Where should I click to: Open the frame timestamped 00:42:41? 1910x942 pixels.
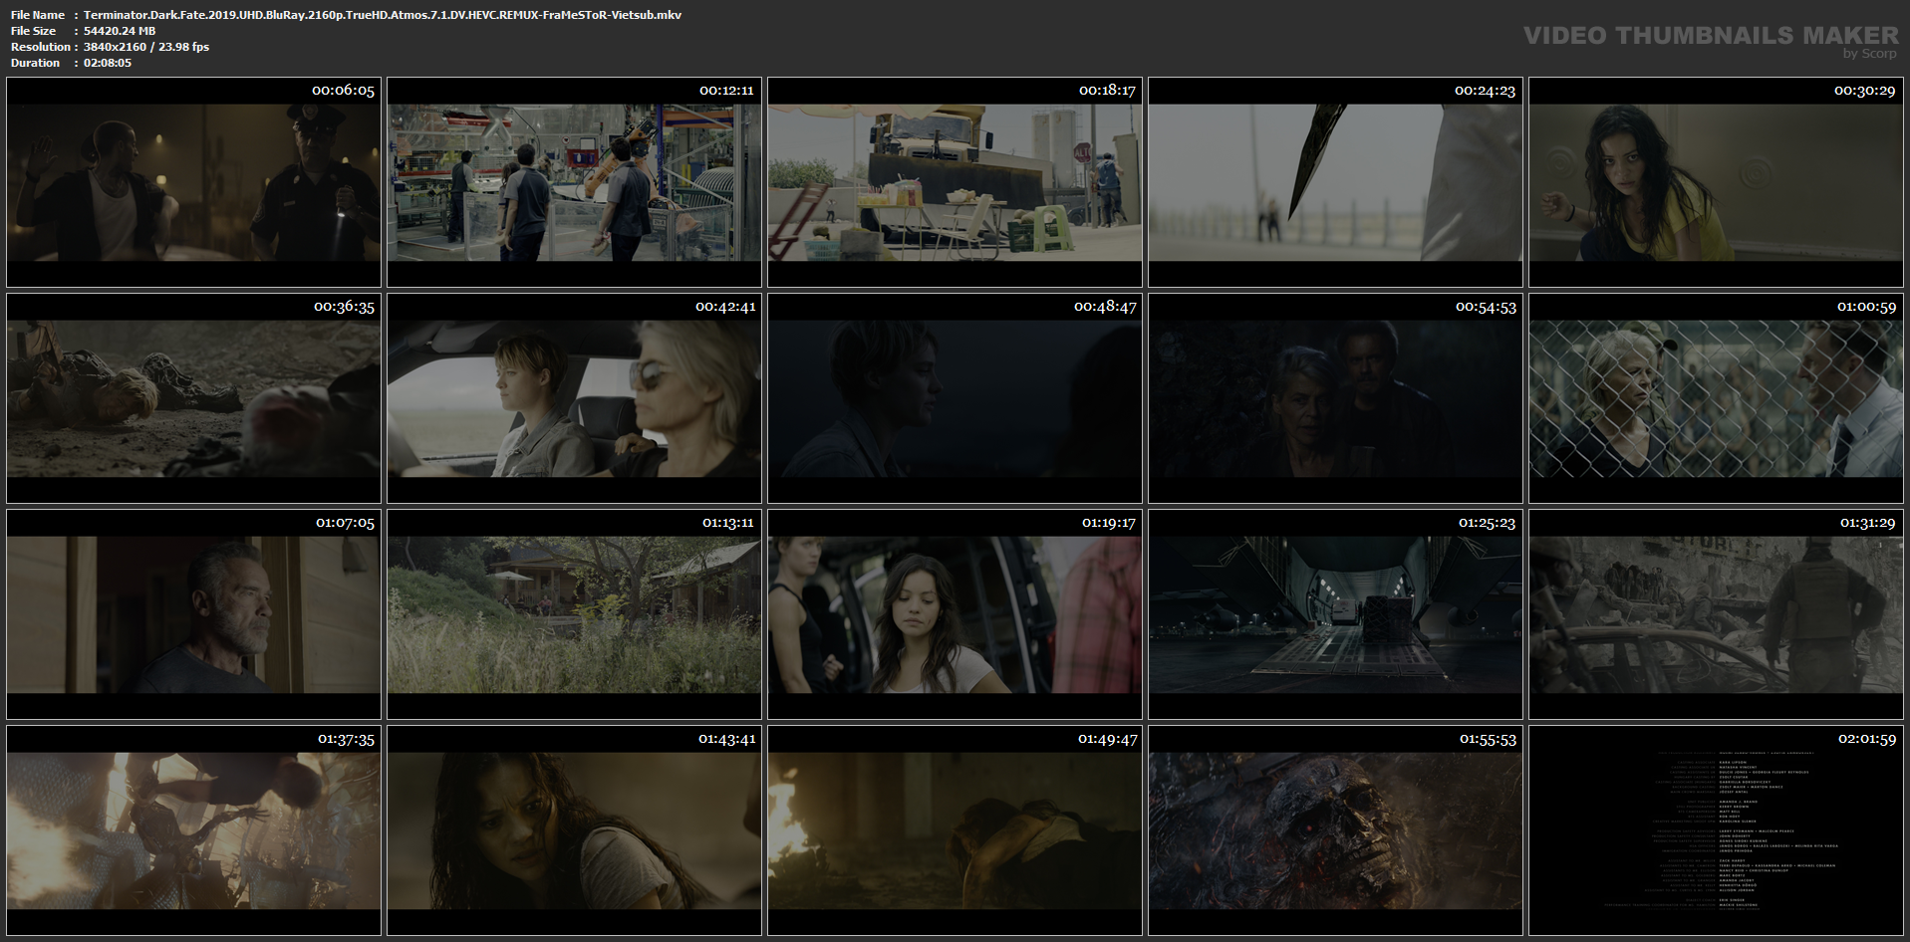coord(574,398)
